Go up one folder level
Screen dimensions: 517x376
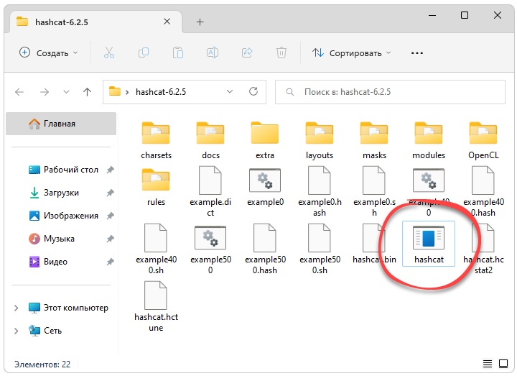87,92
